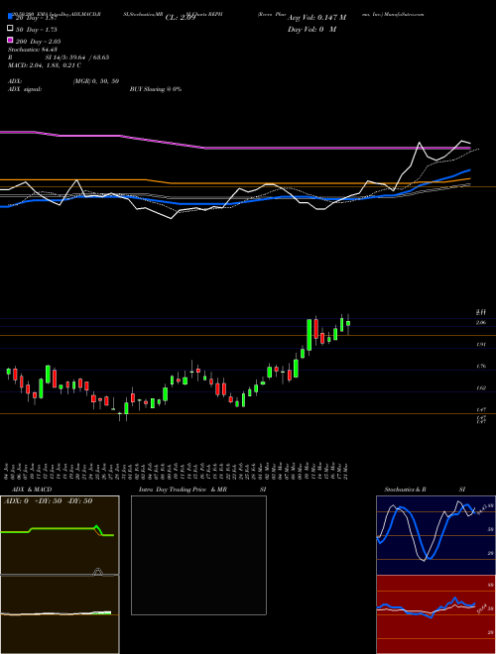496x654 pixels.
Task: Click the 'MACD: 2.04, 1.83, 0.21 C' line
Action: coord(45,65)
